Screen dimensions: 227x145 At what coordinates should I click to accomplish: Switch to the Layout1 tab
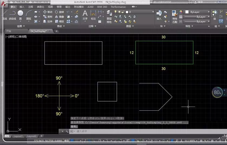(18, 136)
